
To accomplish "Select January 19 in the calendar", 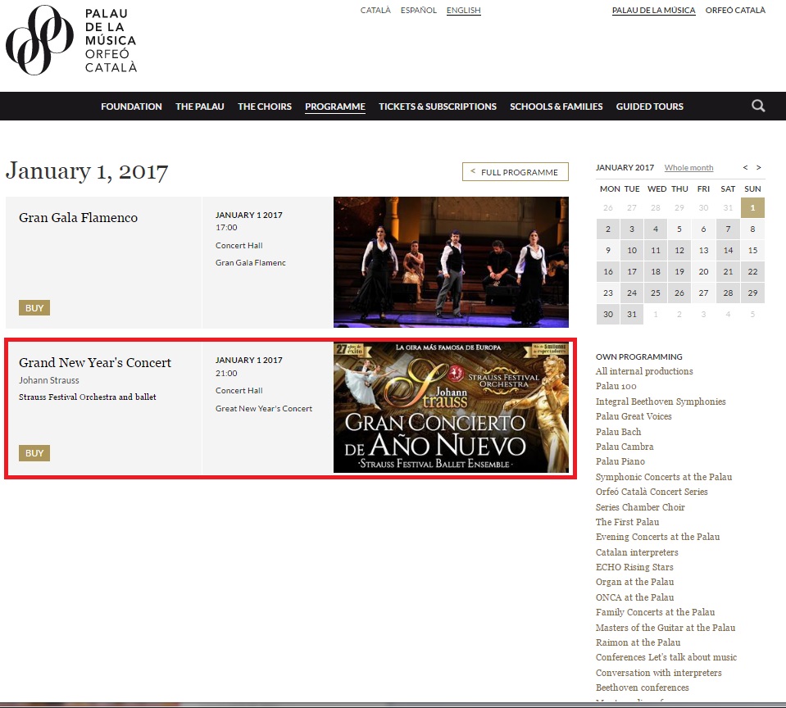I will (x=679, y=271).
